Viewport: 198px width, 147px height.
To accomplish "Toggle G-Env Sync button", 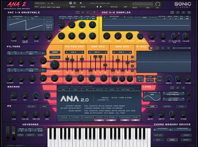I will [159, 77].
